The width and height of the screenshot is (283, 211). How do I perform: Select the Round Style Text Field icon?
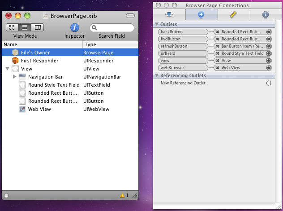click(x=22, y=85)
